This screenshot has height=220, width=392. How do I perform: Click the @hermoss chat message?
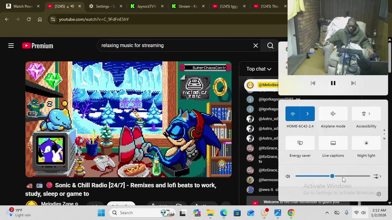tap(262, 180)
